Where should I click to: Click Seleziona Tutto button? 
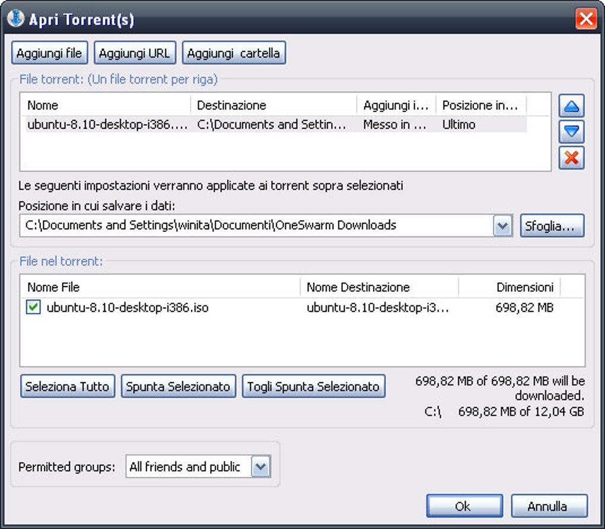point(67,387)
